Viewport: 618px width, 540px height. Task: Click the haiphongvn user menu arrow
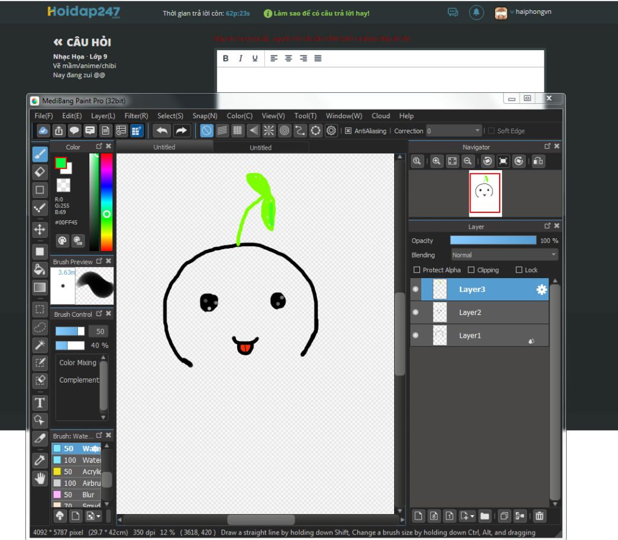click(x=512, y=12)
